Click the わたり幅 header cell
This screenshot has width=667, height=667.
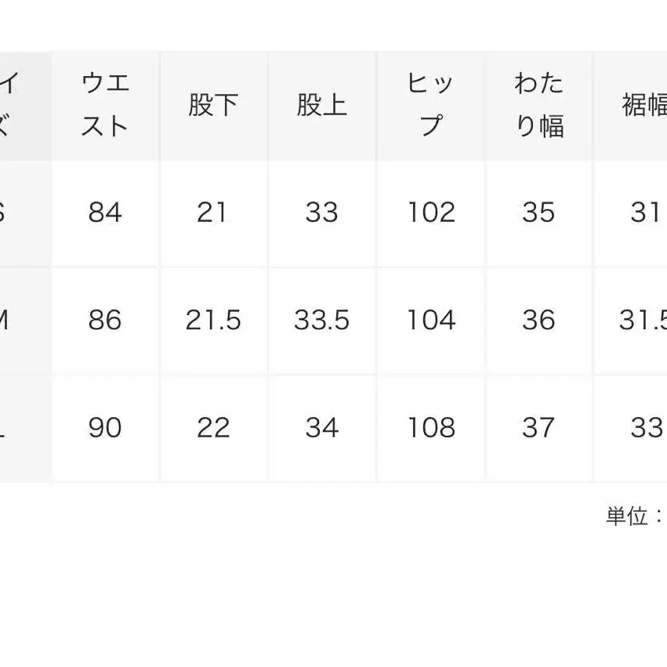539,105
